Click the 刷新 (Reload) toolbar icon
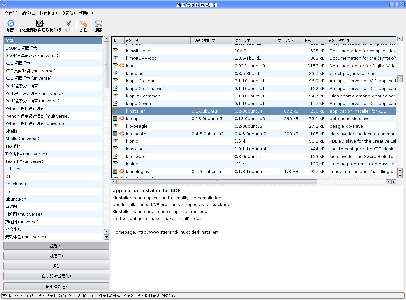Viewport: 406px width, 300px height. pos(11,23)
